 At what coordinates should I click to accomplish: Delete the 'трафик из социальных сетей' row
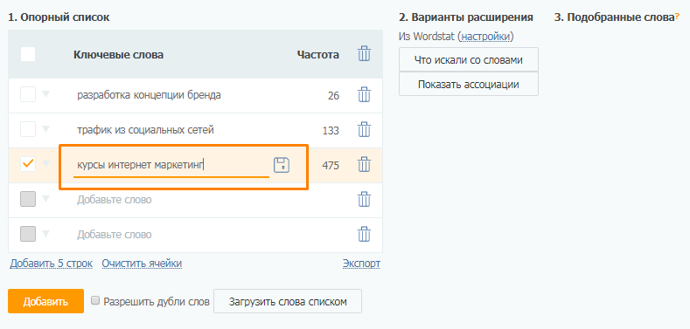(x=364, y=130)
